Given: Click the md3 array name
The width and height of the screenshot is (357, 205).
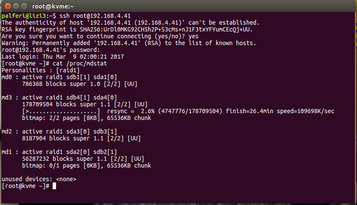Looking at the screenshot, I should coord(7,97).
